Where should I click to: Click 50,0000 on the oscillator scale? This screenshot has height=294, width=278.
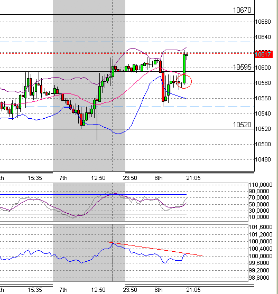[259, 204]
